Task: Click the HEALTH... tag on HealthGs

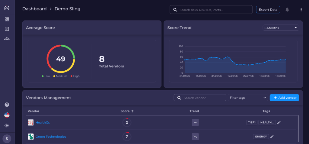Action: click(267, 122)
